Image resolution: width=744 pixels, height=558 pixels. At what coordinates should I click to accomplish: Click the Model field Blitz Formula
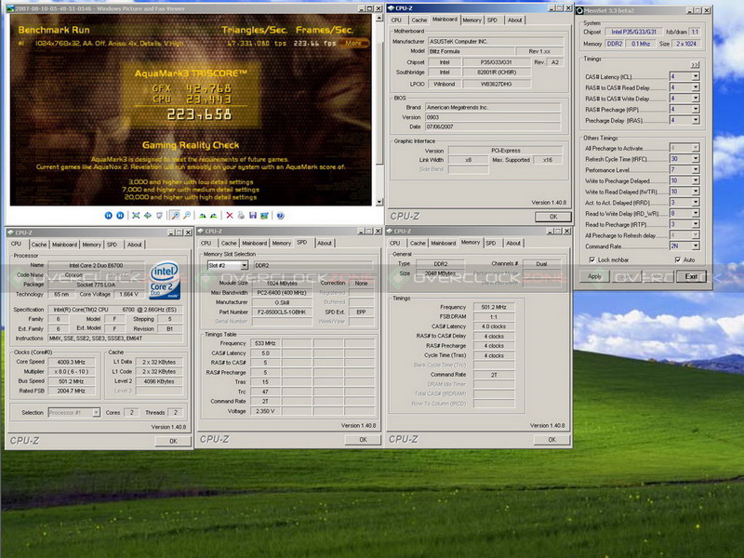coord(471,51)
